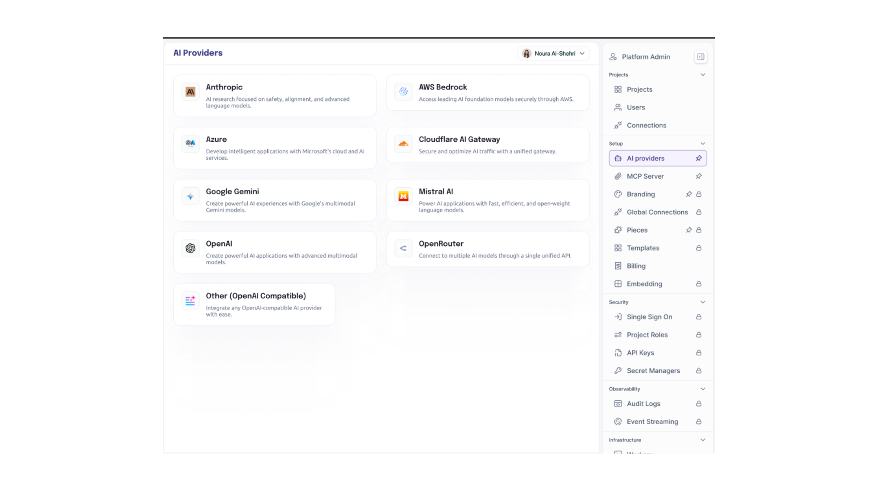Go to Users page
This screenshot has height=490, width=877.
click(657, 108)
